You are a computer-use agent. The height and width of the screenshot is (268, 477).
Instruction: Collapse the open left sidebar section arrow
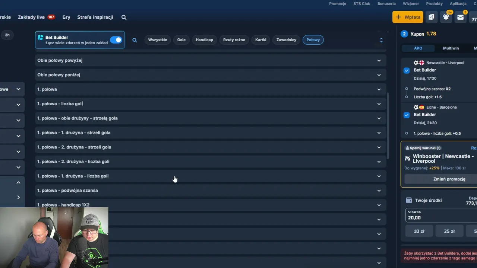[x=18, y=182]
